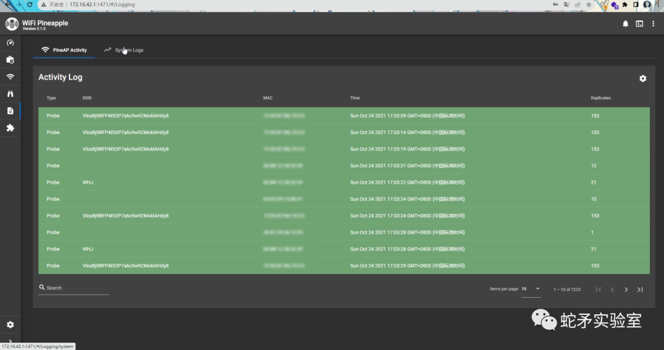664x350 pixels.
Task: Open the notifications bell icon
Action: (625, 24)
